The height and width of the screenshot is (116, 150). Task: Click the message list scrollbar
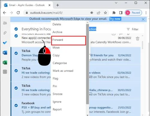pos(142,45)
